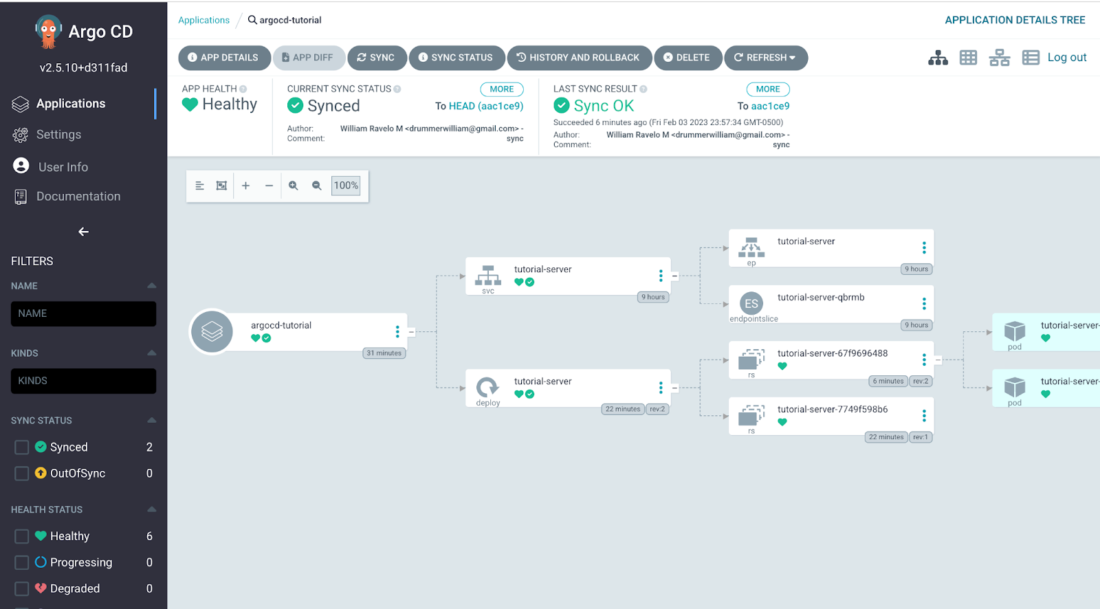Image resolution: width=1100 pixels, height=609 pixels.
Task: Open tutorial-server-67f9696488 kebab menu
Action: (924, 359)
